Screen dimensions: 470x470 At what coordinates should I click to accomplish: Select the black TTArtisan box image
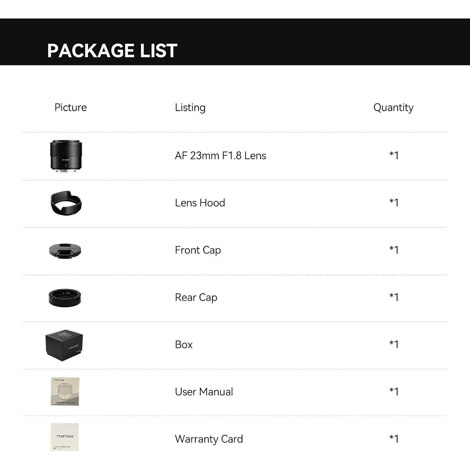[64, 345]
